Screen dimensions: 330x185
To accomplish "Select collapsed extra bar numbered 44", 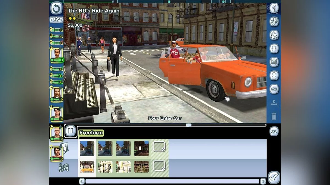I will [x=56, y=75].
